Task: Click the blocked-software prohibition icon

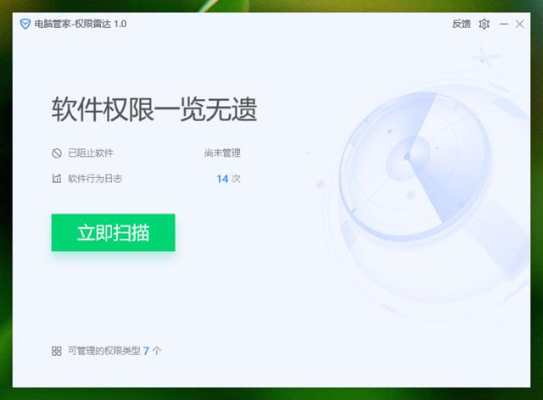Action: [x=57, y=153]
